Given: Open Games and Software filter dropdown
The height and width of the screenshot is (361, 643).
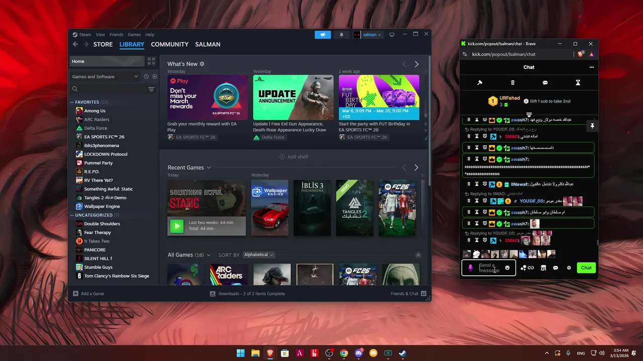Looking at the screenshot, I should coord(105,77).
